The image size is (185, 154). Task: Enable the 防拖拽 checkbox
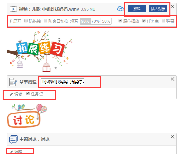point(26,21)
